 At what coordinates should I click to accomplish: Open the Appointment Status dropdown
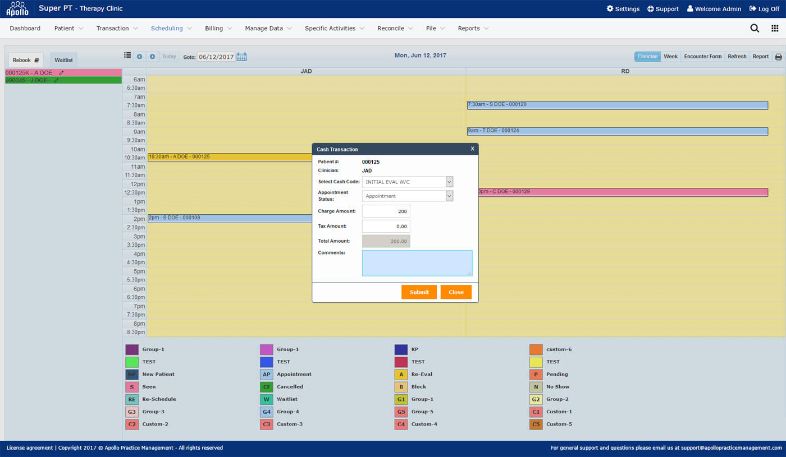click(x=449, y=196)
